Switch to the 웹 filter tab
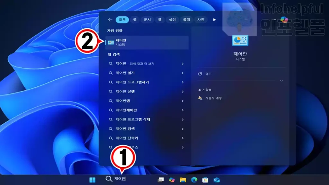This screenshot has width=329, height=185. tap(160, 20)
